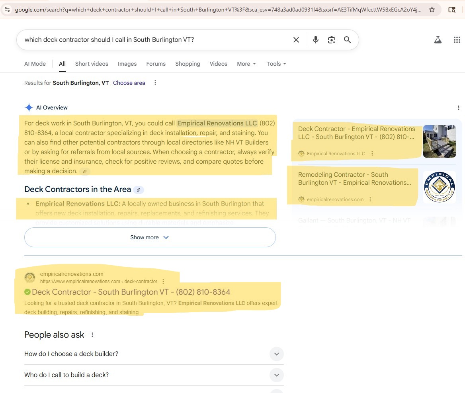The height and width of the screenshot is (393, 465).
Task: Bookmark this page with star icon
Action: click(432, 10)
